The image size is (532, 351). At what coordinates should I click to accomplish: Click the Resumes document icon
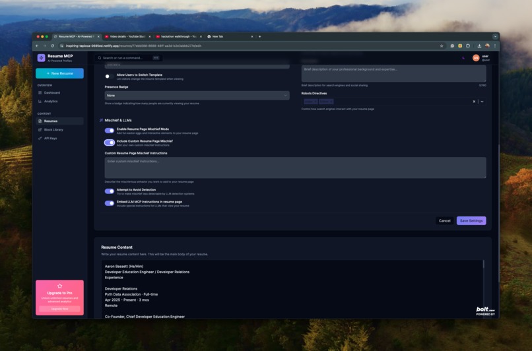[x=40, y=121]
